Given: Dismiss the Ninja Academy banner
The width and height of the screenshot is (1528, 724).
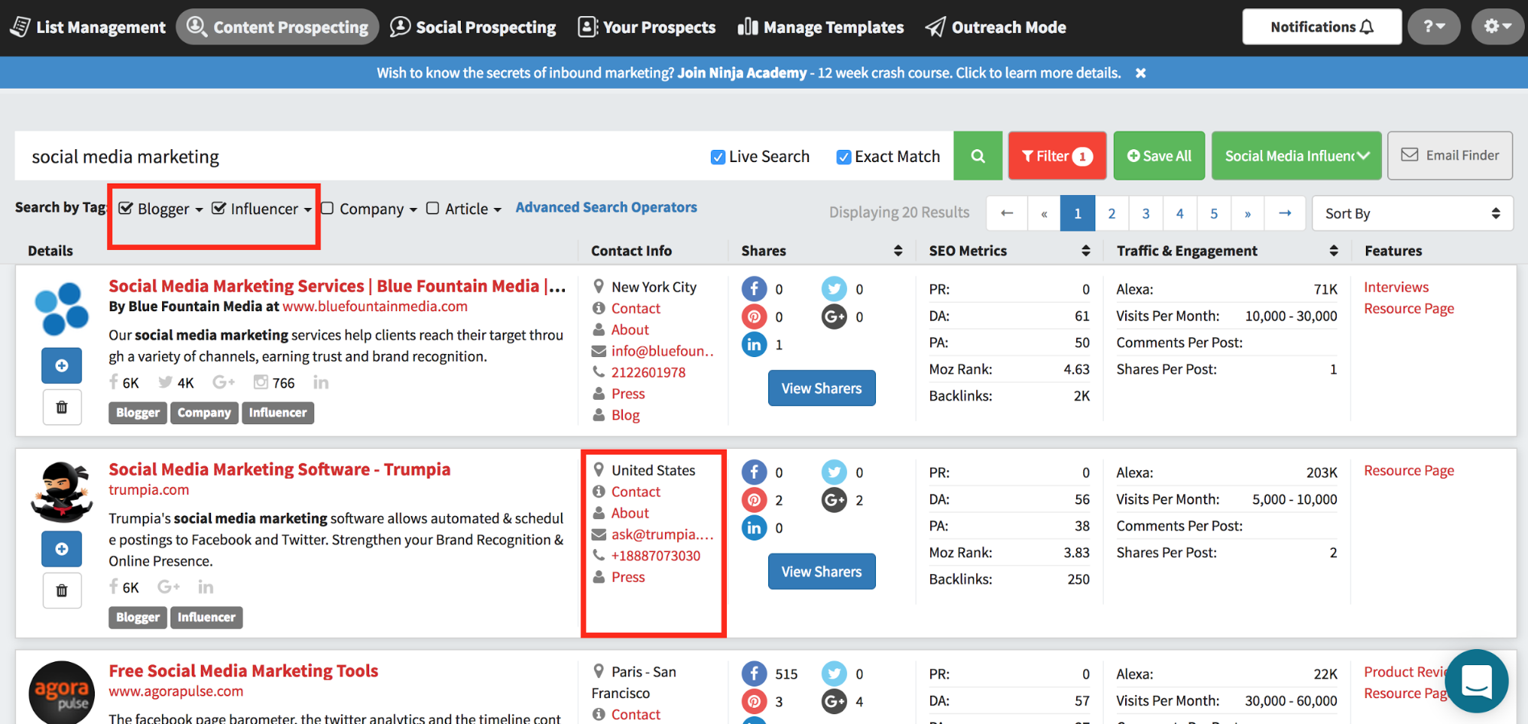Looking at the screenshot, I should [x=1140, y=73].
